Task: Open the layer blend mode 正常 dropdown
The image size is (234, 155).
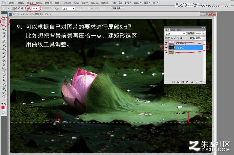Action: click(x=175, y=34)
